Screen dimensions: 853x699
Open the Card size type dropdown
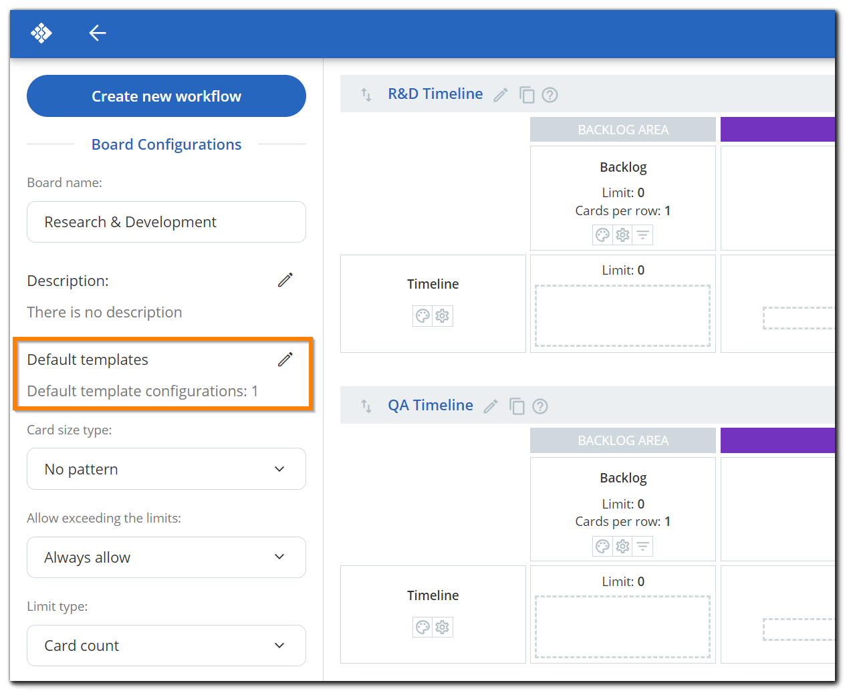pyautogui.click(x=166, y=468)
